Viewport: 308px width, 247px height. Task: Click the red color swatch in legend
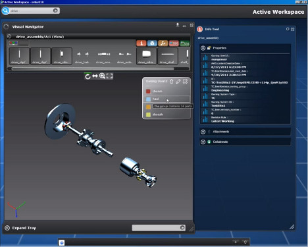point(148,91)
